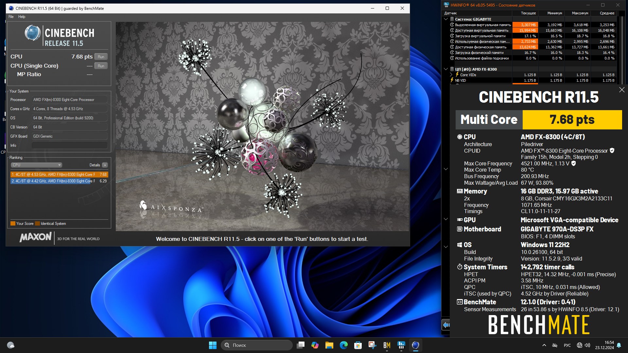
Task: Open Task View from the taskbar
Action: click(301, 345)
